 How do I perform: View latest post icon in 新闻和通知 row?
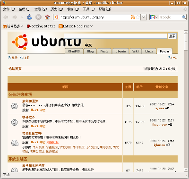167,108
